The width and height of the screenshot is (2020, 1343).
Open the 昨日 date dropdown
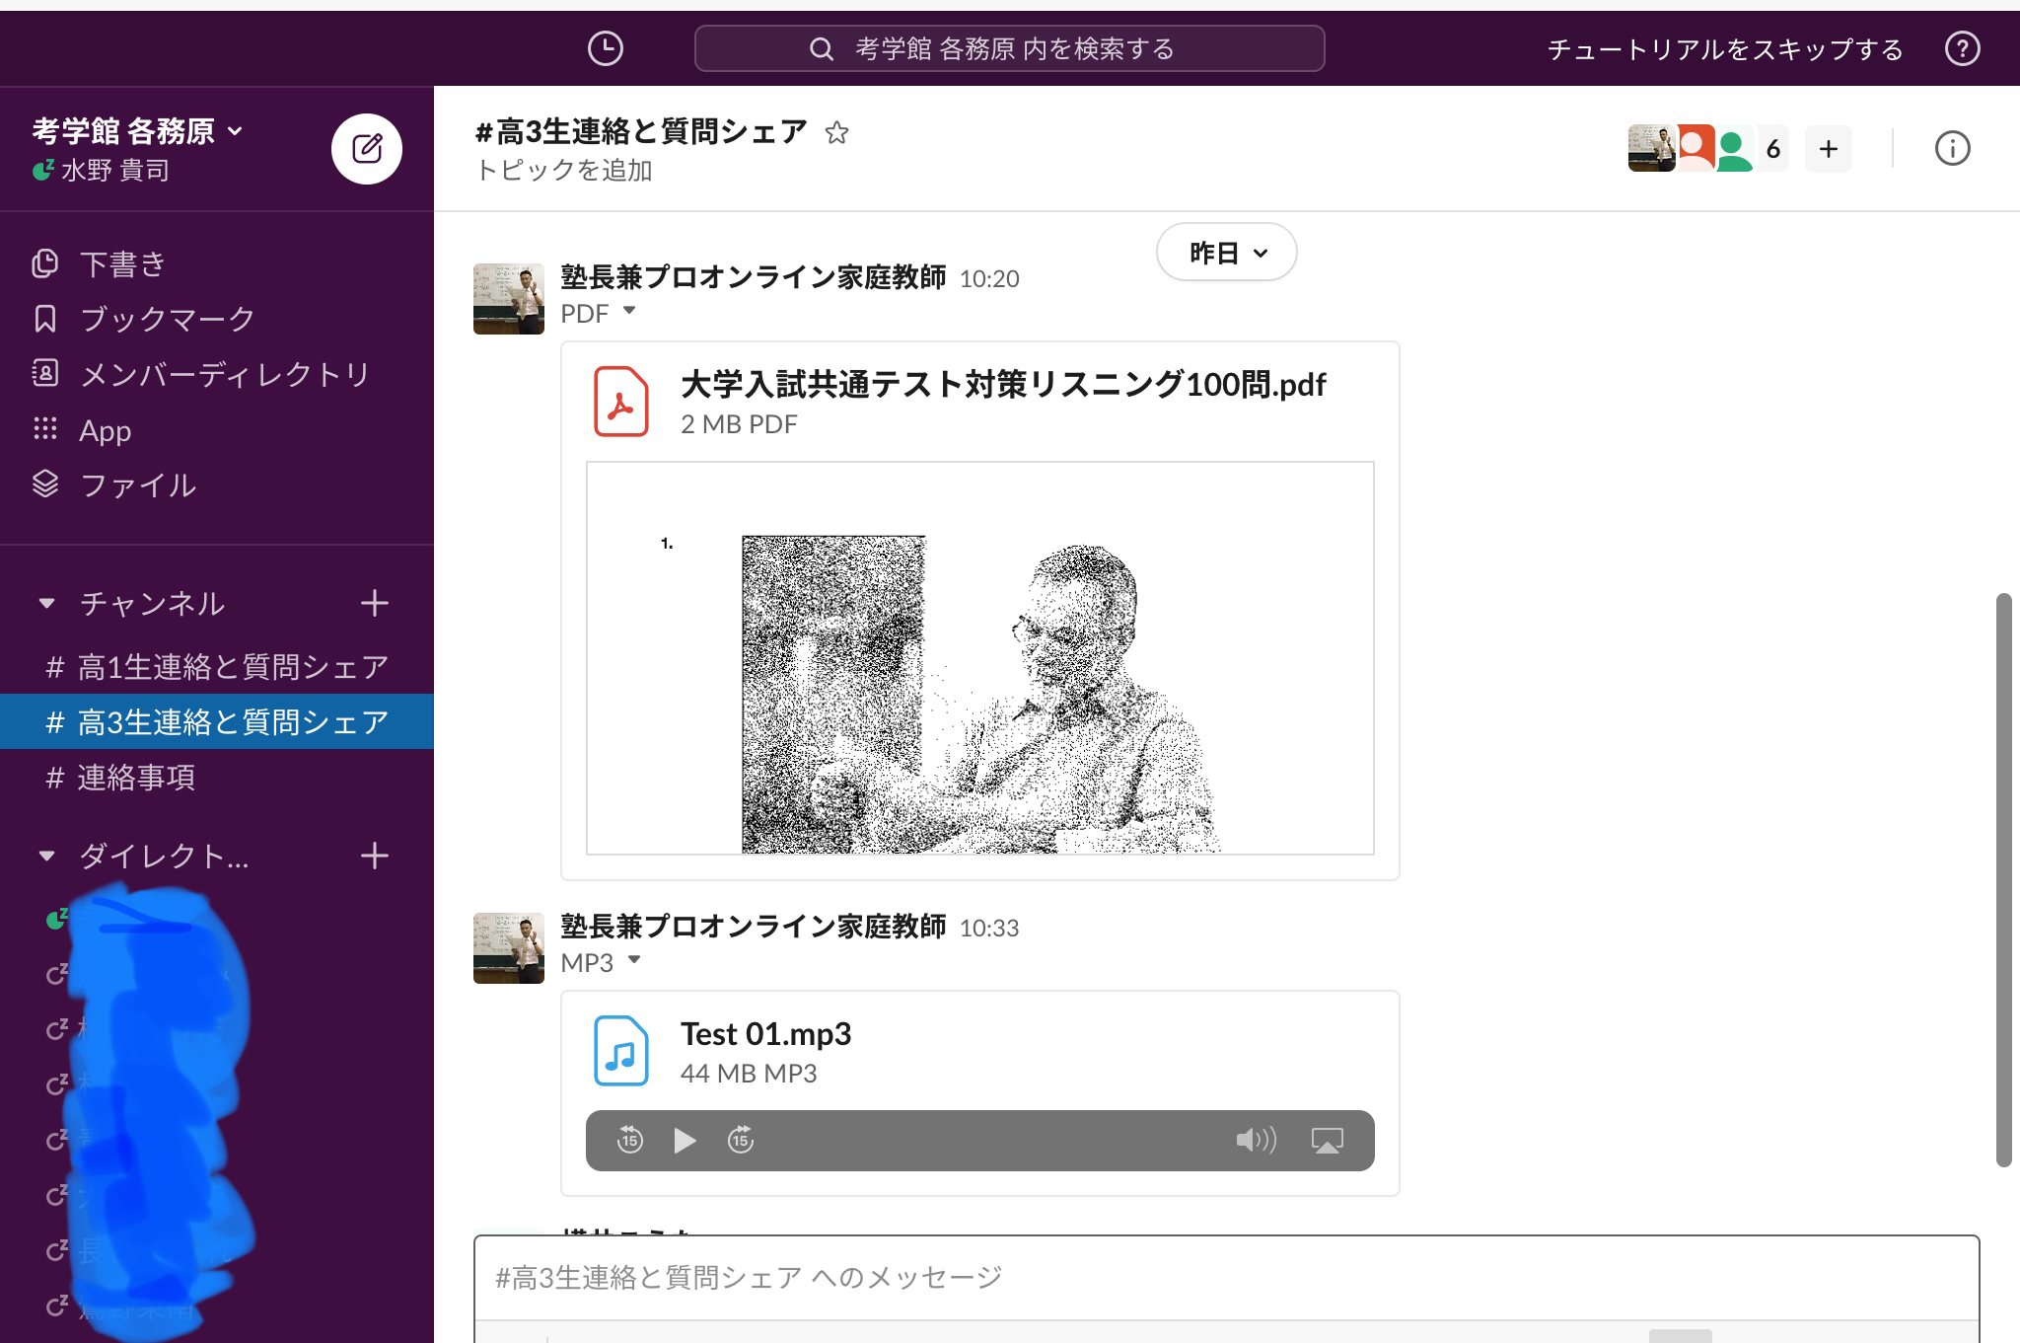click(1227, 253)
